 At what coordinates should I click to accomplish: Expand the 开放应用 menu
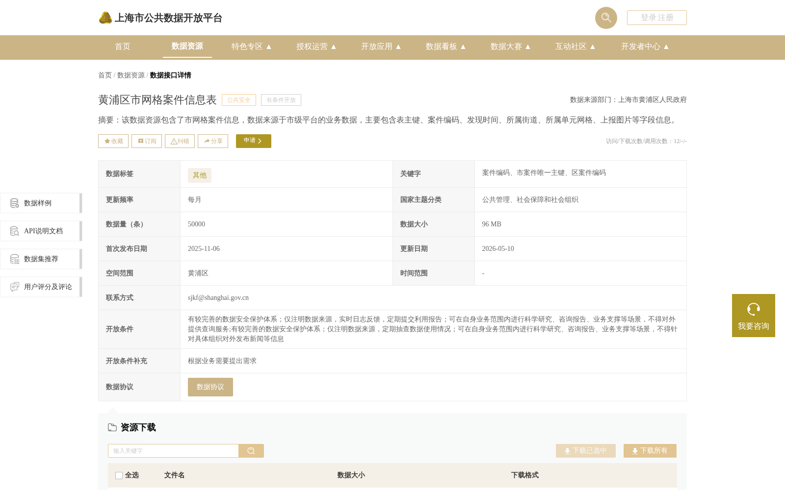coord(381,47)
